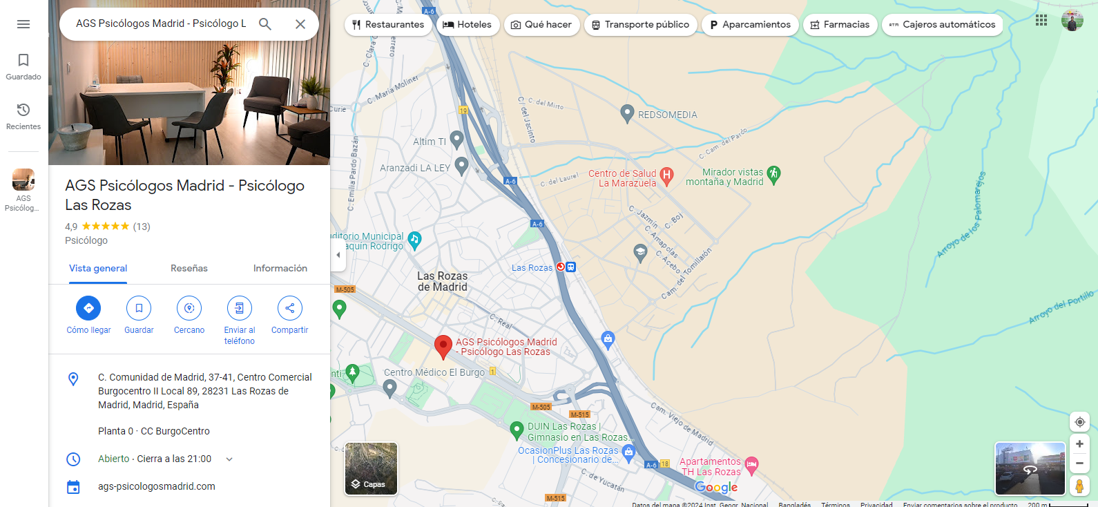View the office photo of AGS Psicólogos
The height and width of the screenshot is (507, 1098).
[x=189, y=82]
